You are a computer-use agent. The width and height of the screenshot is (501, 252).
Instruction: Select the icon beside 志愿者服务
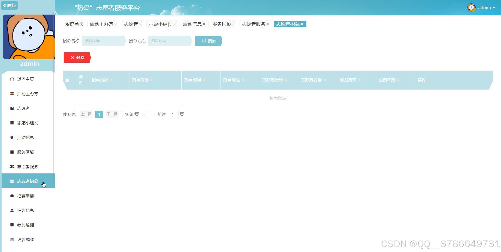[x=12, y=167]
